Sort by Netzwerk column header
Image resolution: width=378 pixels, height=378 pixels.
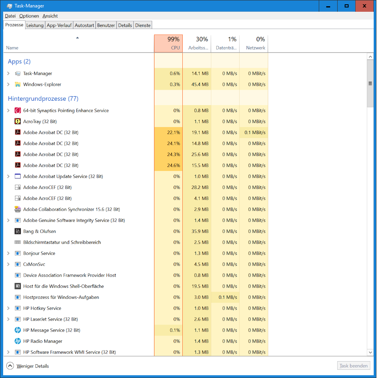coord(254,44)
